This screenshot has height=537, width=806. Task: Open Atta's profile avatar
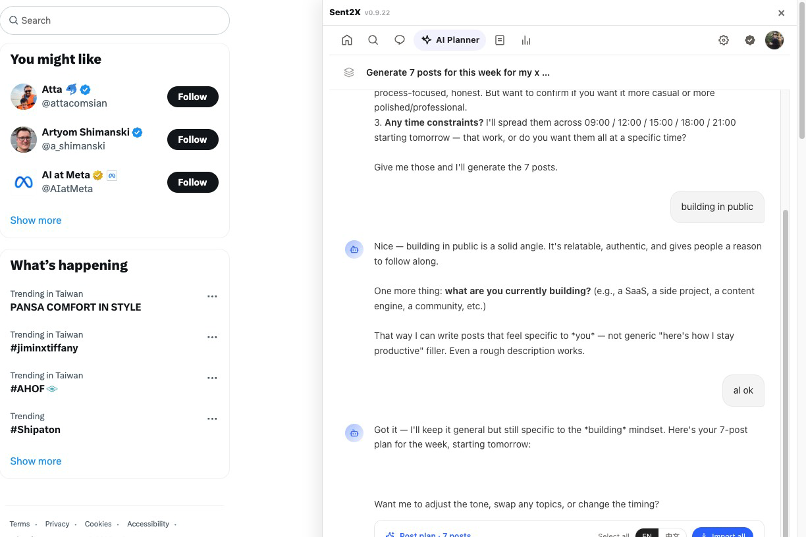(24, 97)
